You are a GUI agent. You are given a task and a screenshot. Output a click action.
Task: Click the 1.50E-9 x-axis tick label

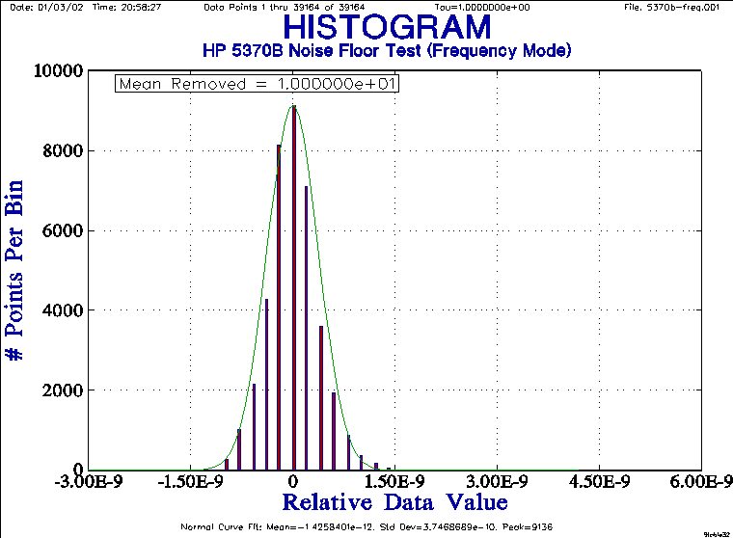pos(394,481)
